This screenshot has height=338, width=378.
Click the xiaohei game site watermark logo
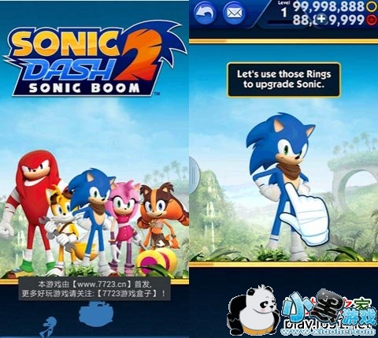click(x=329, y=313)
